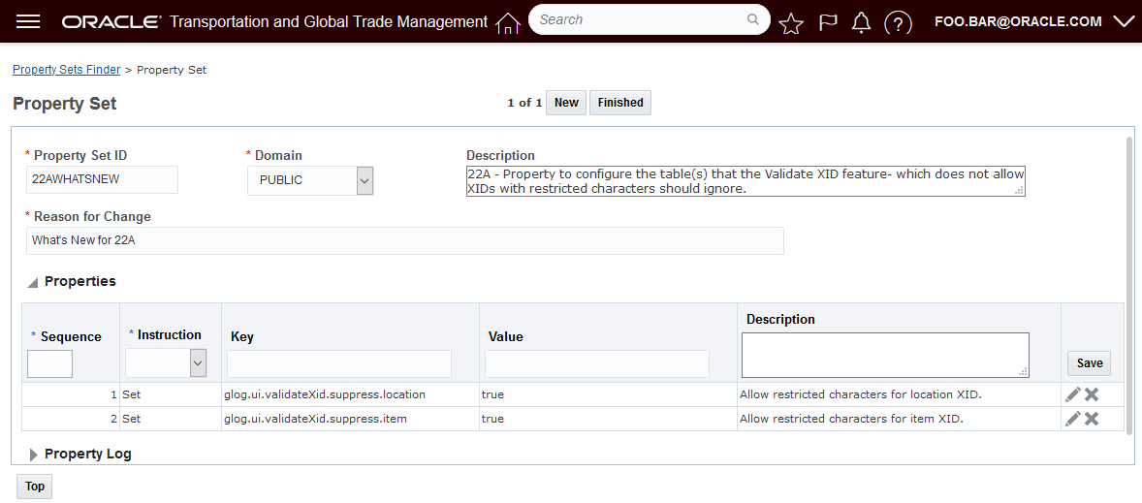Focus the Reason for Change field
Image resolution: width=1142 pixels, height=503 pixels.
point(404,240)
